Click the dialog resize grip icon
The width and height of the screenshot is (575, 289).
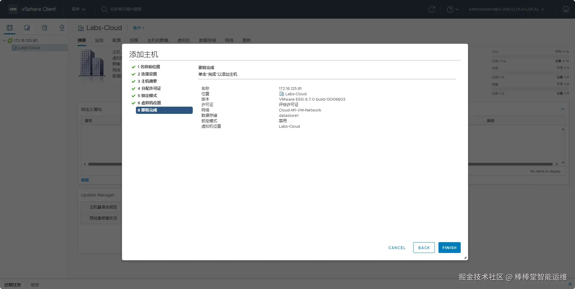click(465, 257)
